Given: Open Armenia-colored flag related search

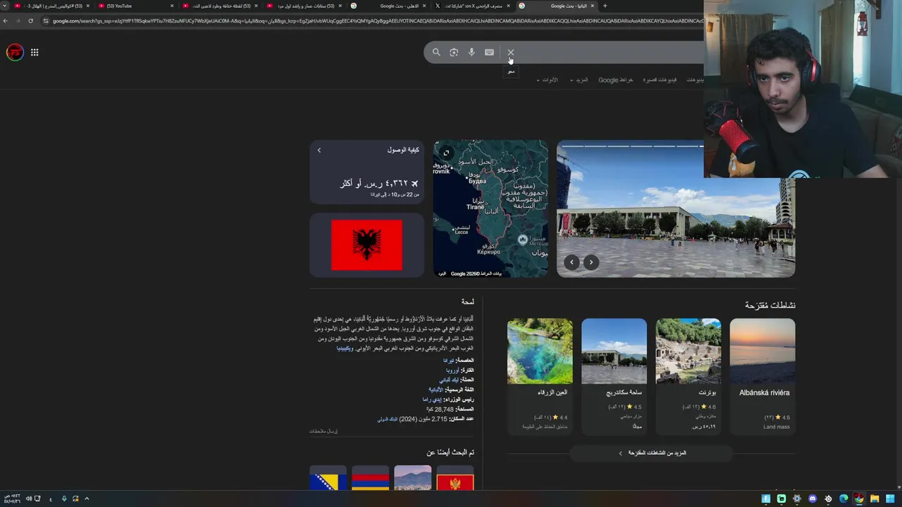Looking at the screenshot, I should [371, 478].
